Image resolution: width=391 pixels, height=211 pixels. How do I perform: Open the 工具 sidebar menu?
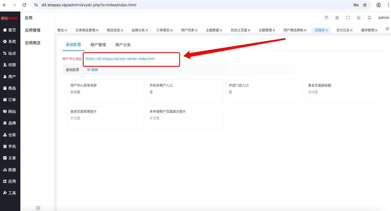click(x=10, y=193)
